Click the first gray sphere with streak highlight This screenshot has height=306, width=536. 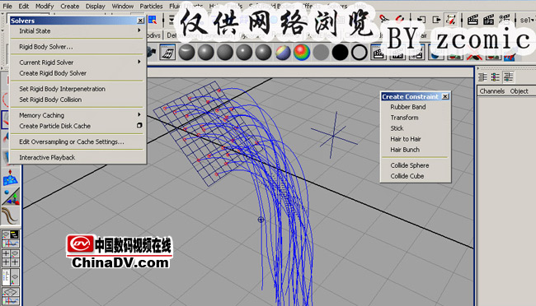point(186,53)
